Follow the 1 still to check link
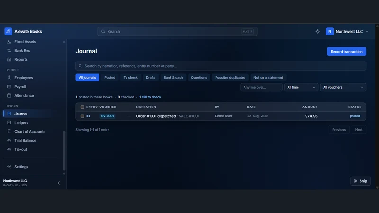The height and width of the screenshot is (213, 379). click(150, 97)
